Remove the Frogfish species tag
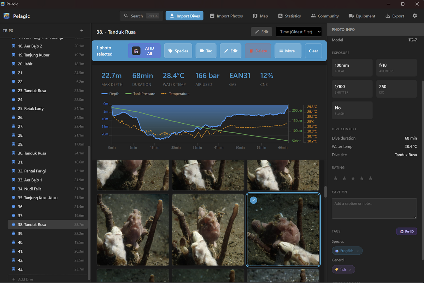Viewport: 424px width, 283px height. click(357, 251)
